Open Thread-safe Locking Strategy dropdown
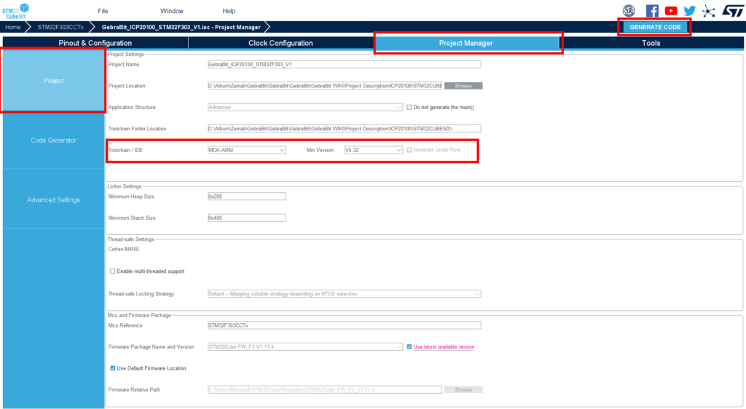746x409 pixels. click(344, 293)
